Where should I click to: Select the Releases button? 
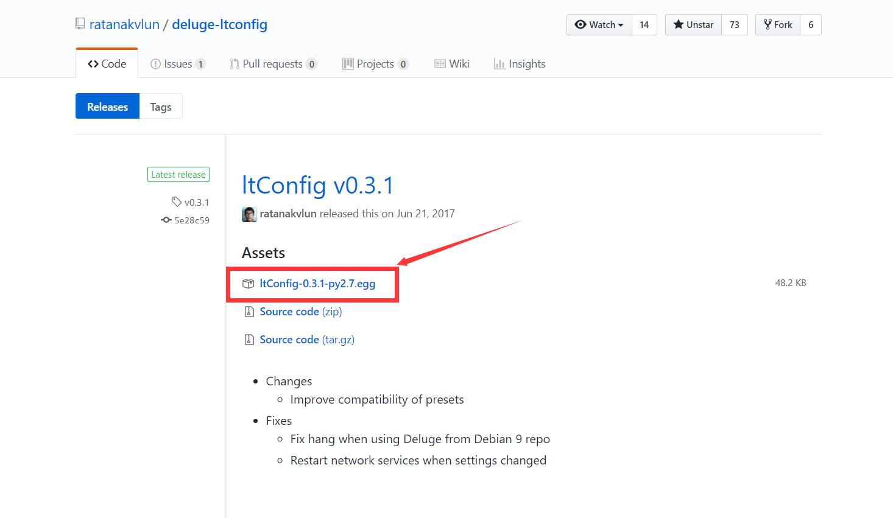click(x=107, y=107)
